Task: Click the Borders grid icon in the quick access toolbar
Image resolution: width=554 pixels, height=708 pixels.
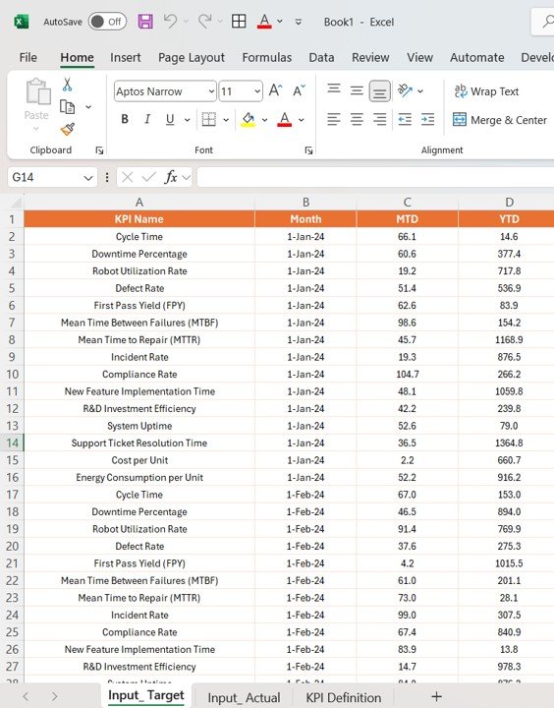Action: 239,22
